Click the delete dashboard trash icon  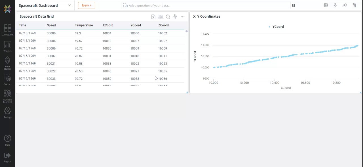click(354, 5)
